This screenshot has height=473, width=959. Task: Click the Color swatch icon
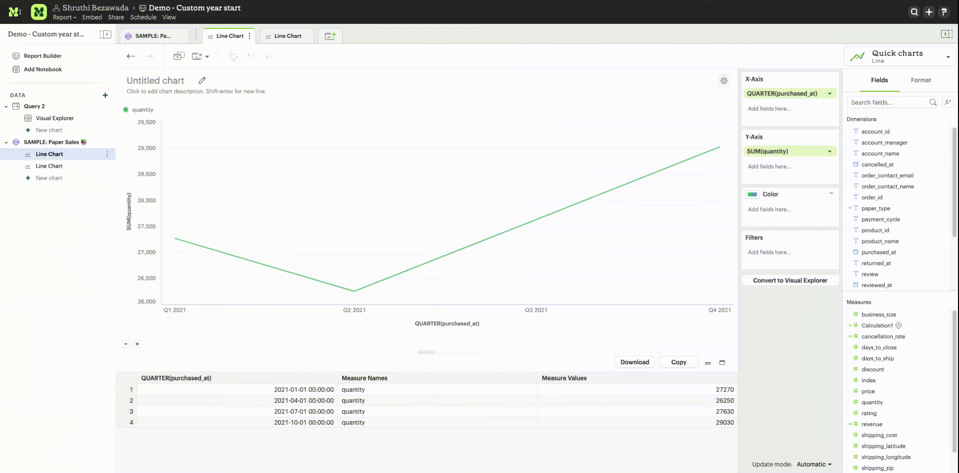tap(753, 195)
